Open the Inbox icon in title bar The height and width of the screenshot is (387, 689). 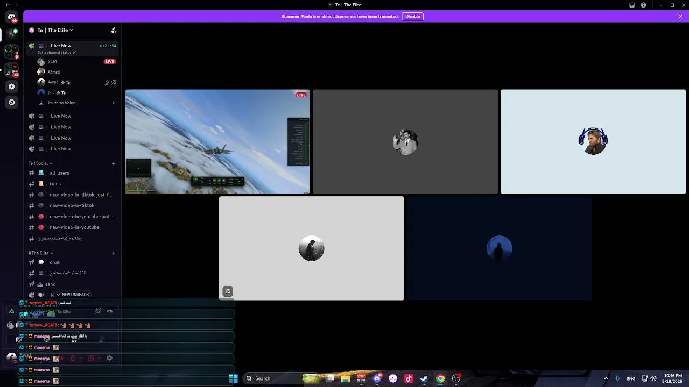point(632,5)
